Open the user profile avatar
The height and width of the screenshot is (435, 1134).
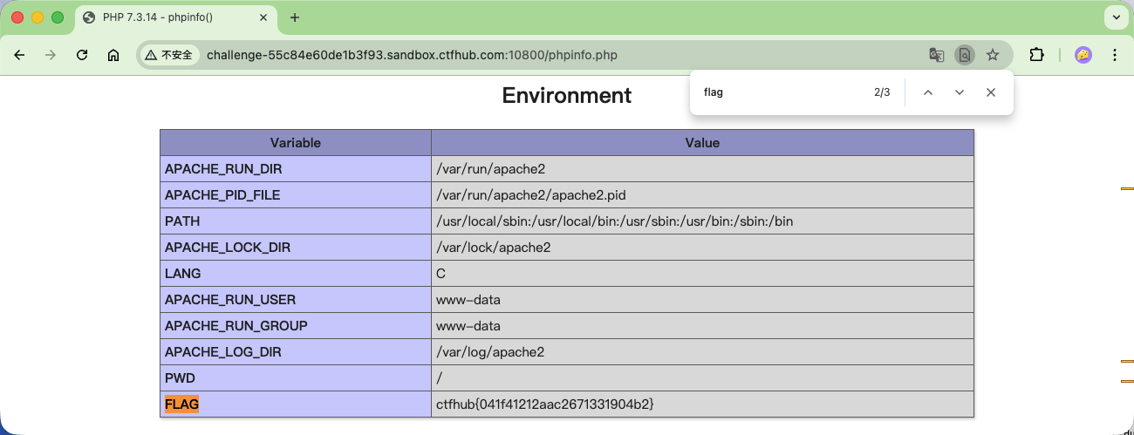tap(1083, 55)
